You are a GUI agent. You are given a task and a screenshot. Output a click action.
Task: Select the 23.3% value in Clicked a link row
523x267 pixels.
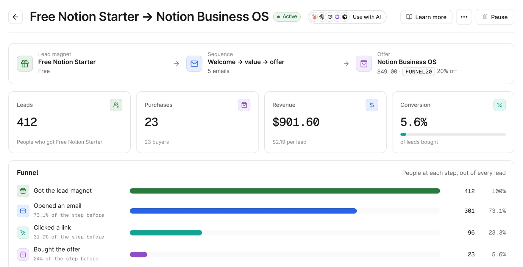point(497,232)
